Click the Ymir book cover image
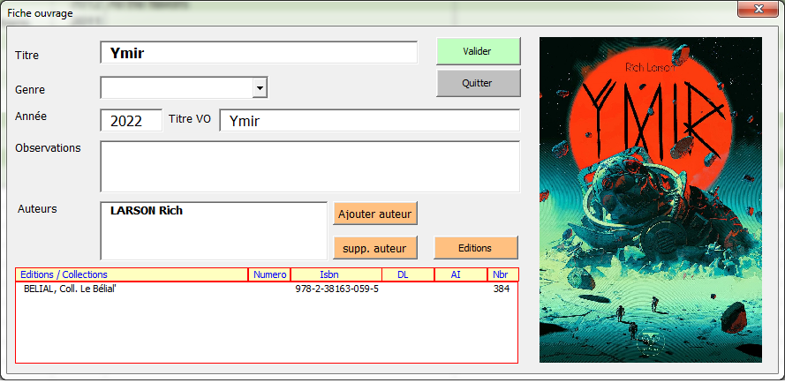 tap(650, 199)
